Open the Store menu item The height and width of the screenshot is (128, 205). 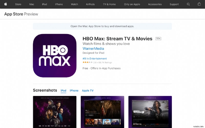click(18, 4)
